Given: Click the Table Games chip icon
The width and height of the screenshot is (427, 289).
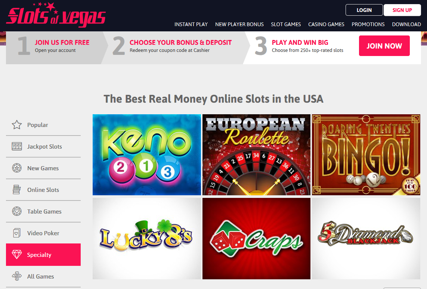Looking at the screenshot, I should 16,211.
